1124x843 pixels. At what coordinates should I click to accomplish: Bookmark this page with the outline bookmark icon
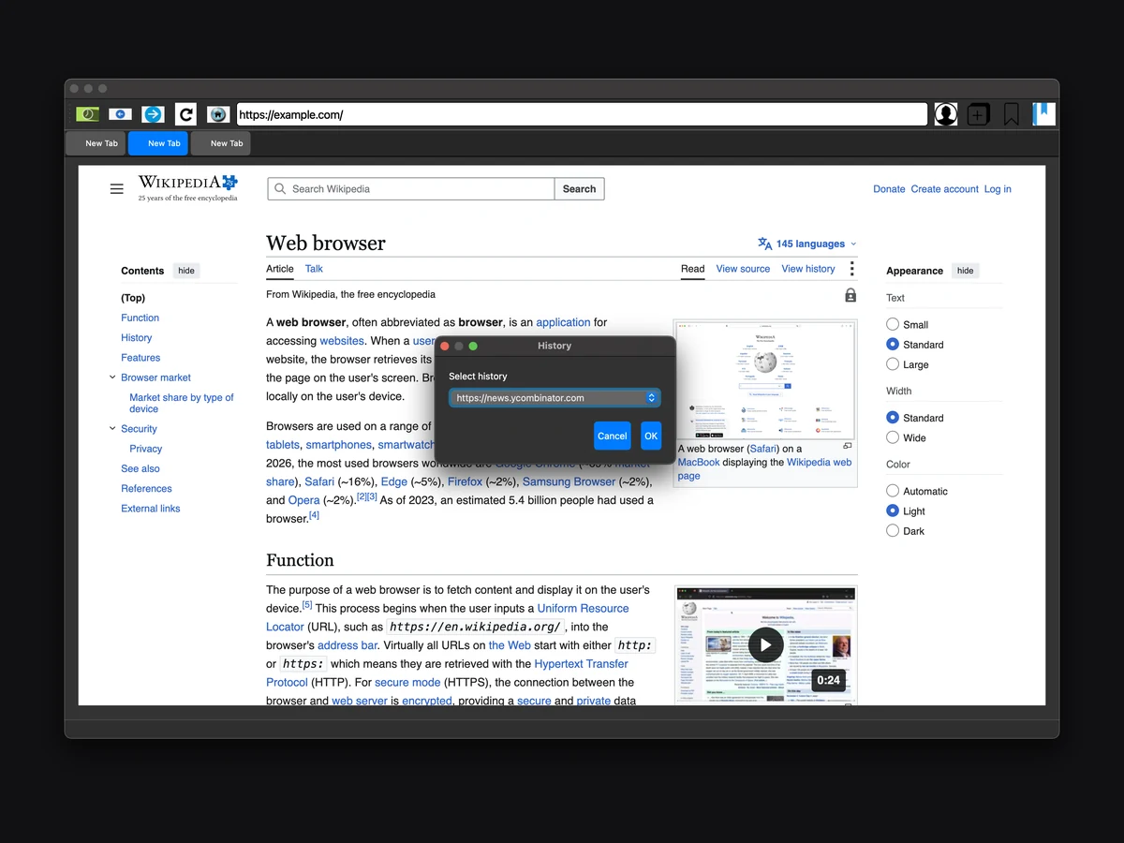[x=1011, y=114]
